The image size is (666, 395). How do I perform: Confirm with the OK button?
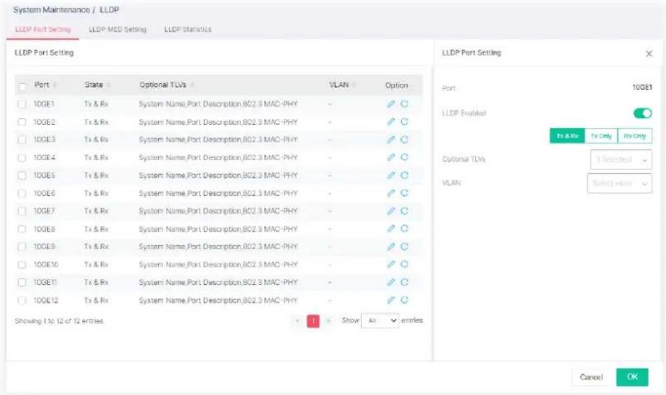[x=632, y=377]
